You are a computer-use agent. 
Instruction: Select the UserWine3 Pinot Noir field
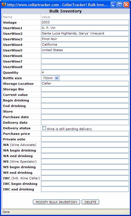(x=85, y=39)
